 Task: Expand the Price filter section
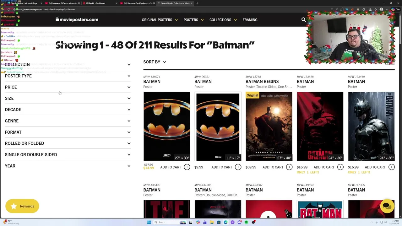click(x=68, y=87)
